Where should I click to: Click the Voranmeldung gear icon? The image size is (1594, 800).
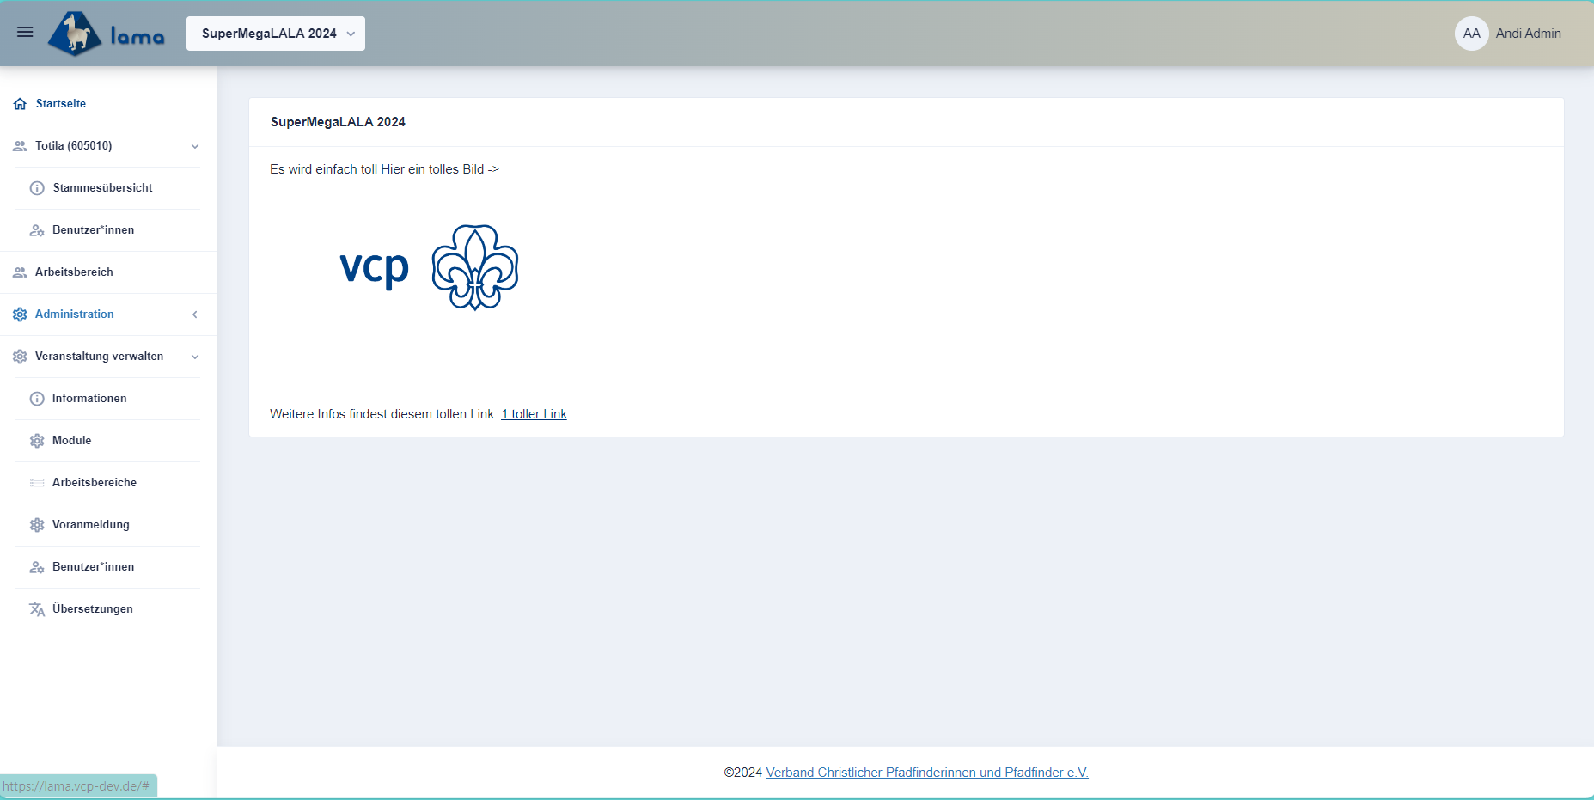37,525
